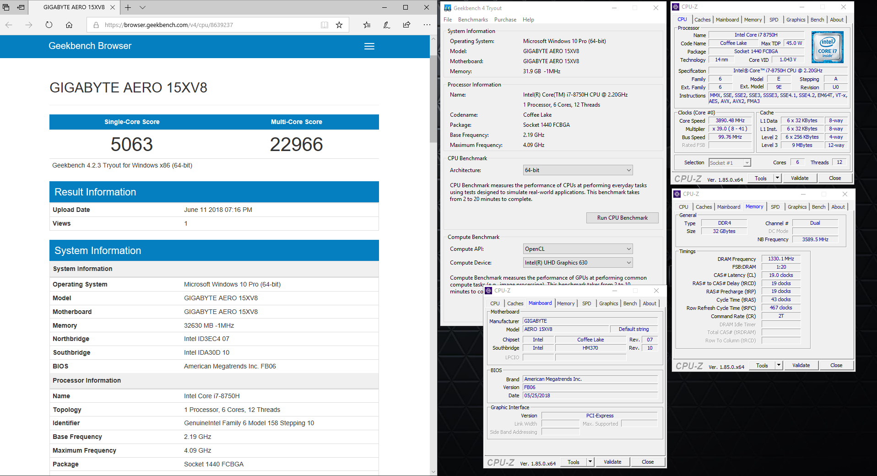Click DRAM Frequency 1330.1 MHz value
The width and height of the screenshot is (877, 476).
click(781, 259)
